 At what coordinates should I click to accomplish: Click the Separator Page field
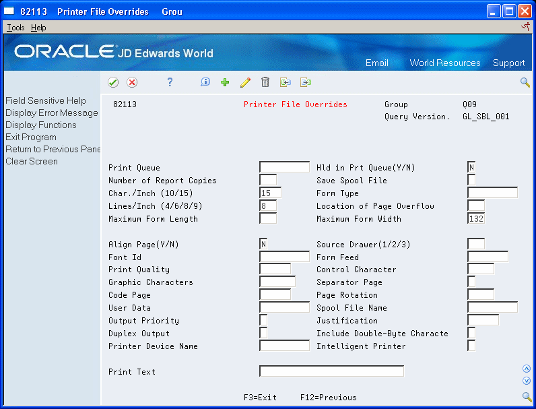471,282
